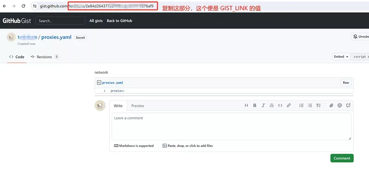Insert code formatting icon in comment toolbar

tap(280, 105)
